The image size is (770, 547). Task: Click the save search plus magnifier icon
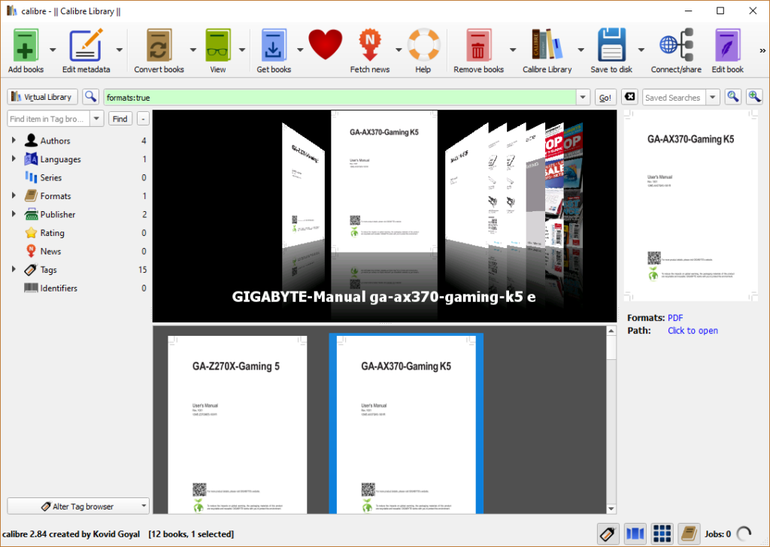coord(754,97)
